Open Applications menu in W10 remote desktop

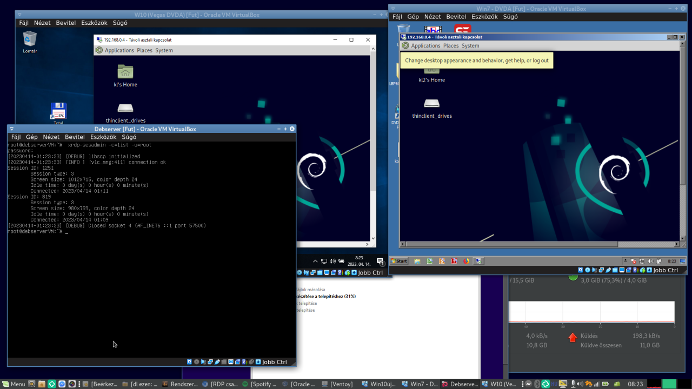[119, 50]
